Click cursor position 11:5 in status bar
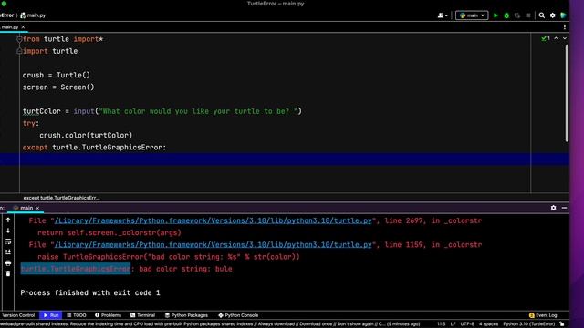 pyautogui.click(x=442, y=324)
